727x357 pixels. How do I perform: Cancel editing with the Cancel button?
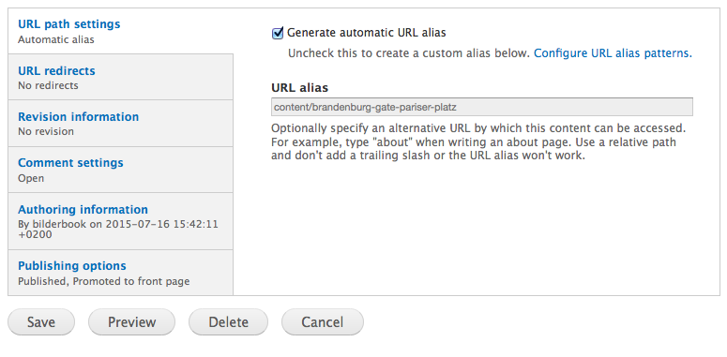coord(323,322)
